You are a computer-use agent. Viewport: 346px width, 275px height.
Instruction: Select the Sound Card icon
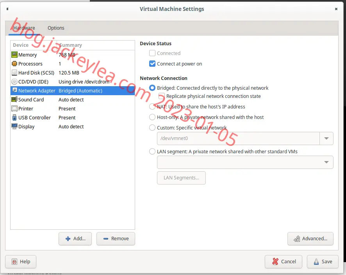click(x=14, y=99)
